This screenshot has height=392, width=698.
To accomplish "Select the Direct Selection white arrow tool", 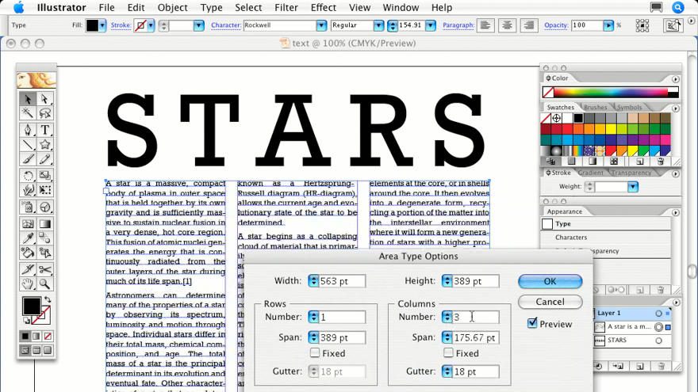I will (x=45, y=99).
